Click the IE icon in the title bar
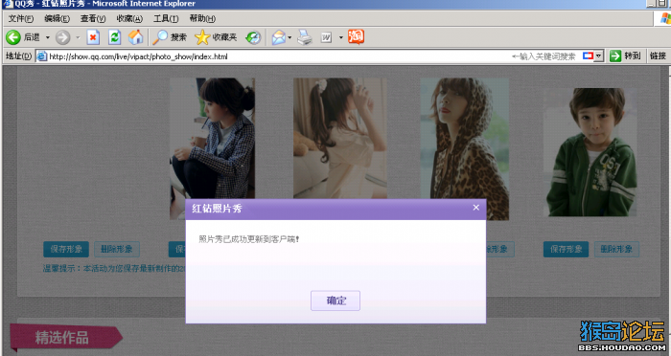The width and height of the screenshot is (671, 356). click(8, 4)
